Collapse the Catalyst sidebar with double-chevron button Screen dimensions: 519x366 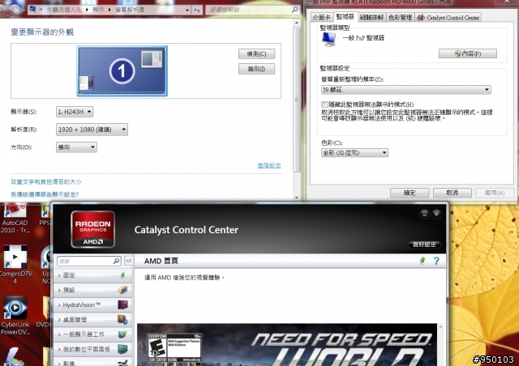tap(128, 261)
